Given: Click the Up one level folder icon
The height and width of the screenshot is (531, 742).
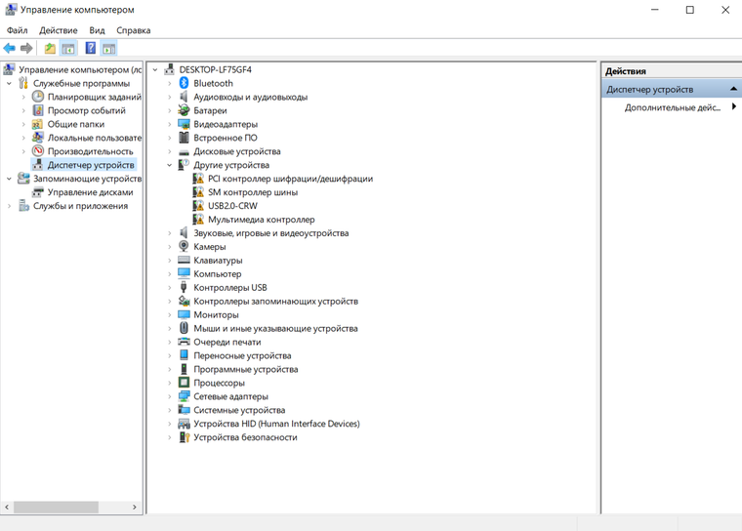Looking at the screenshot, I should (50, 48).
